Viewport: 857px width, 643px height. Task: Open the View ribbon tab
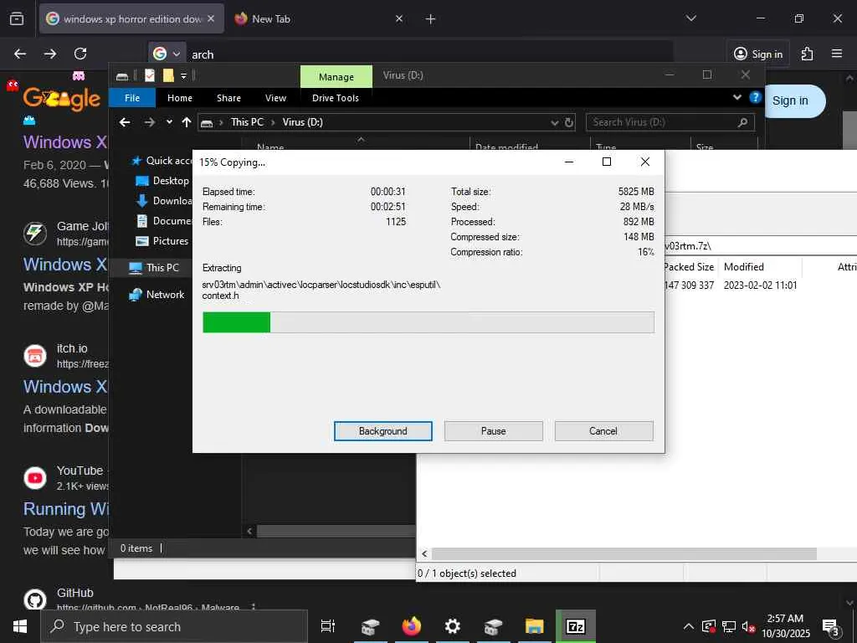pos(275,98)
